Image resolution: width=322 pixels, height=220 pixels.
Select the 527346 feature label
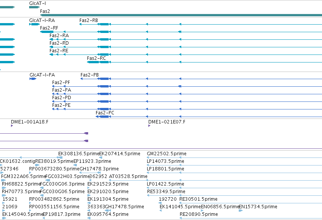pos(9,169)
